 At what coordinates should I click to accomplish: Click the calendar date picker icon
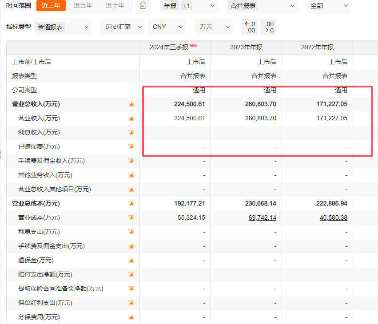[x=143, y=6]
